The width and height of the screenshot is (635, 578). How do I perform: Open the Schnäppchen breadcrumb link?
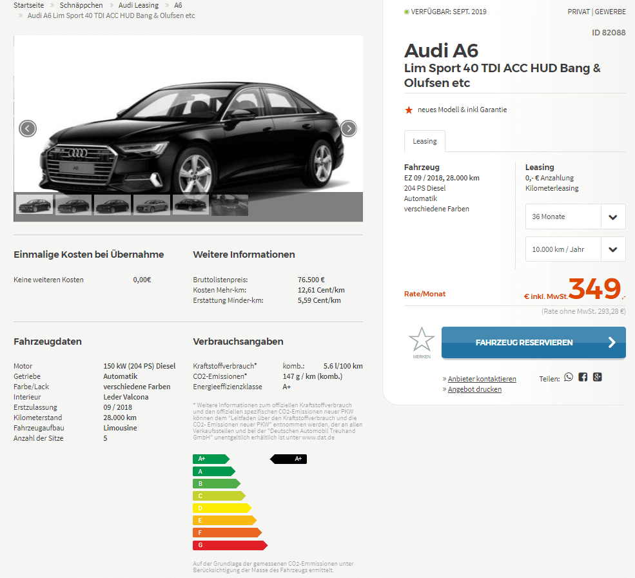click(x=81, y=5)
